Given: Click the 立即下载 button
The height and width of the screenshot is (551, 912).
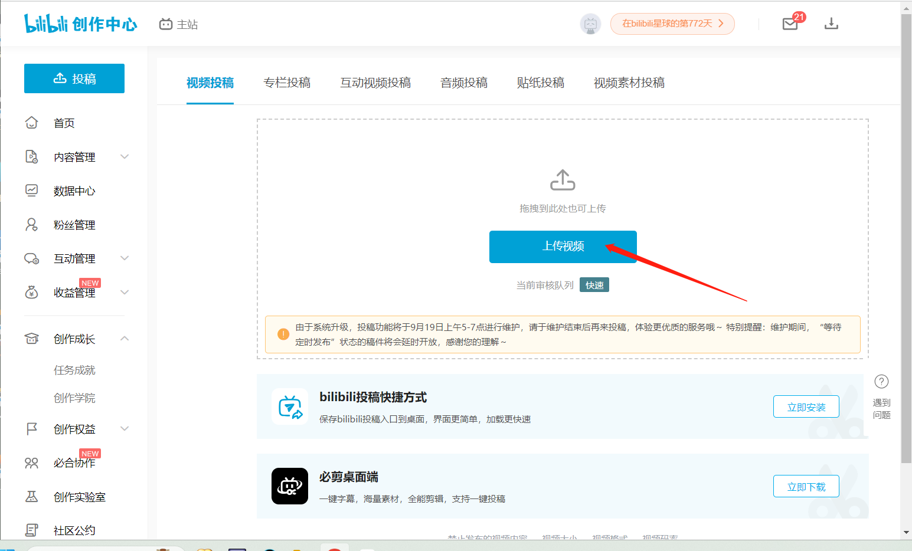Looking at the screenshot, I should [x=806, y=486].
